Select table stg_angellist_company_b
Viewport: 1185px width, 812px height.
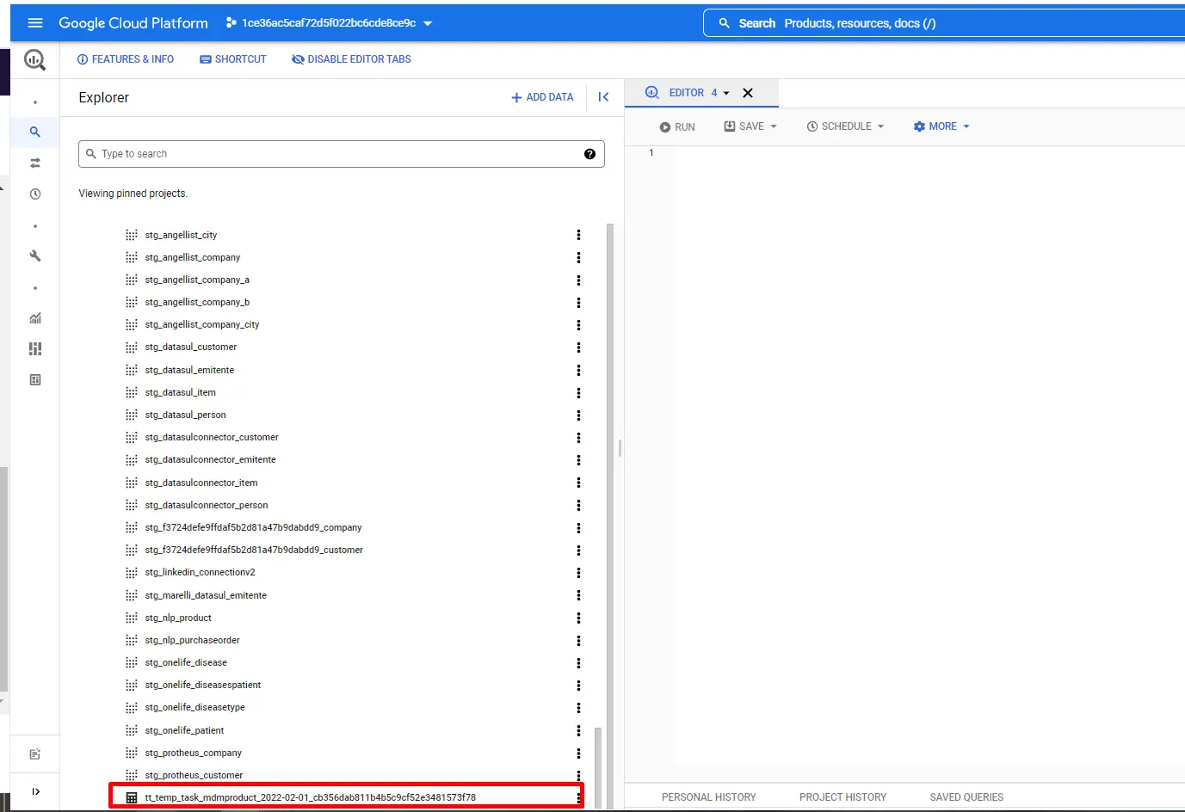click(x=197, y=302)
